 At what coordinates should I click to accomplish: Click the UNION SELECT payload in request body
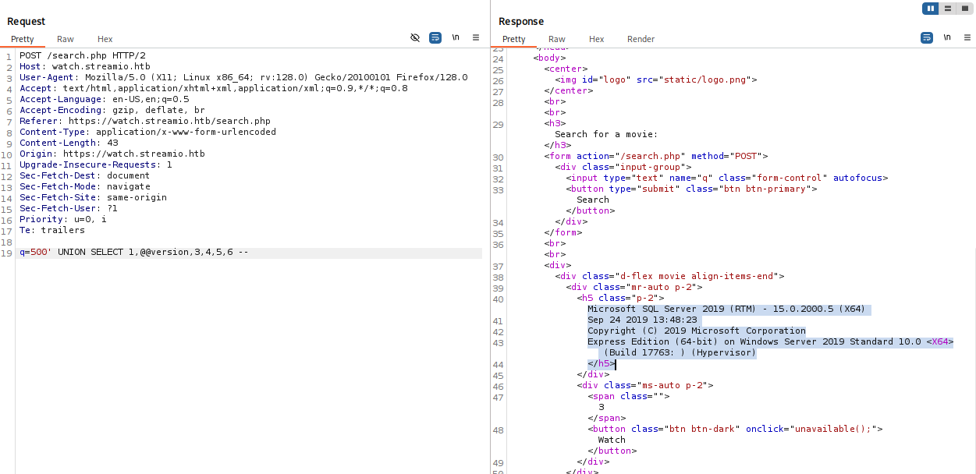(x=134, y=253)
